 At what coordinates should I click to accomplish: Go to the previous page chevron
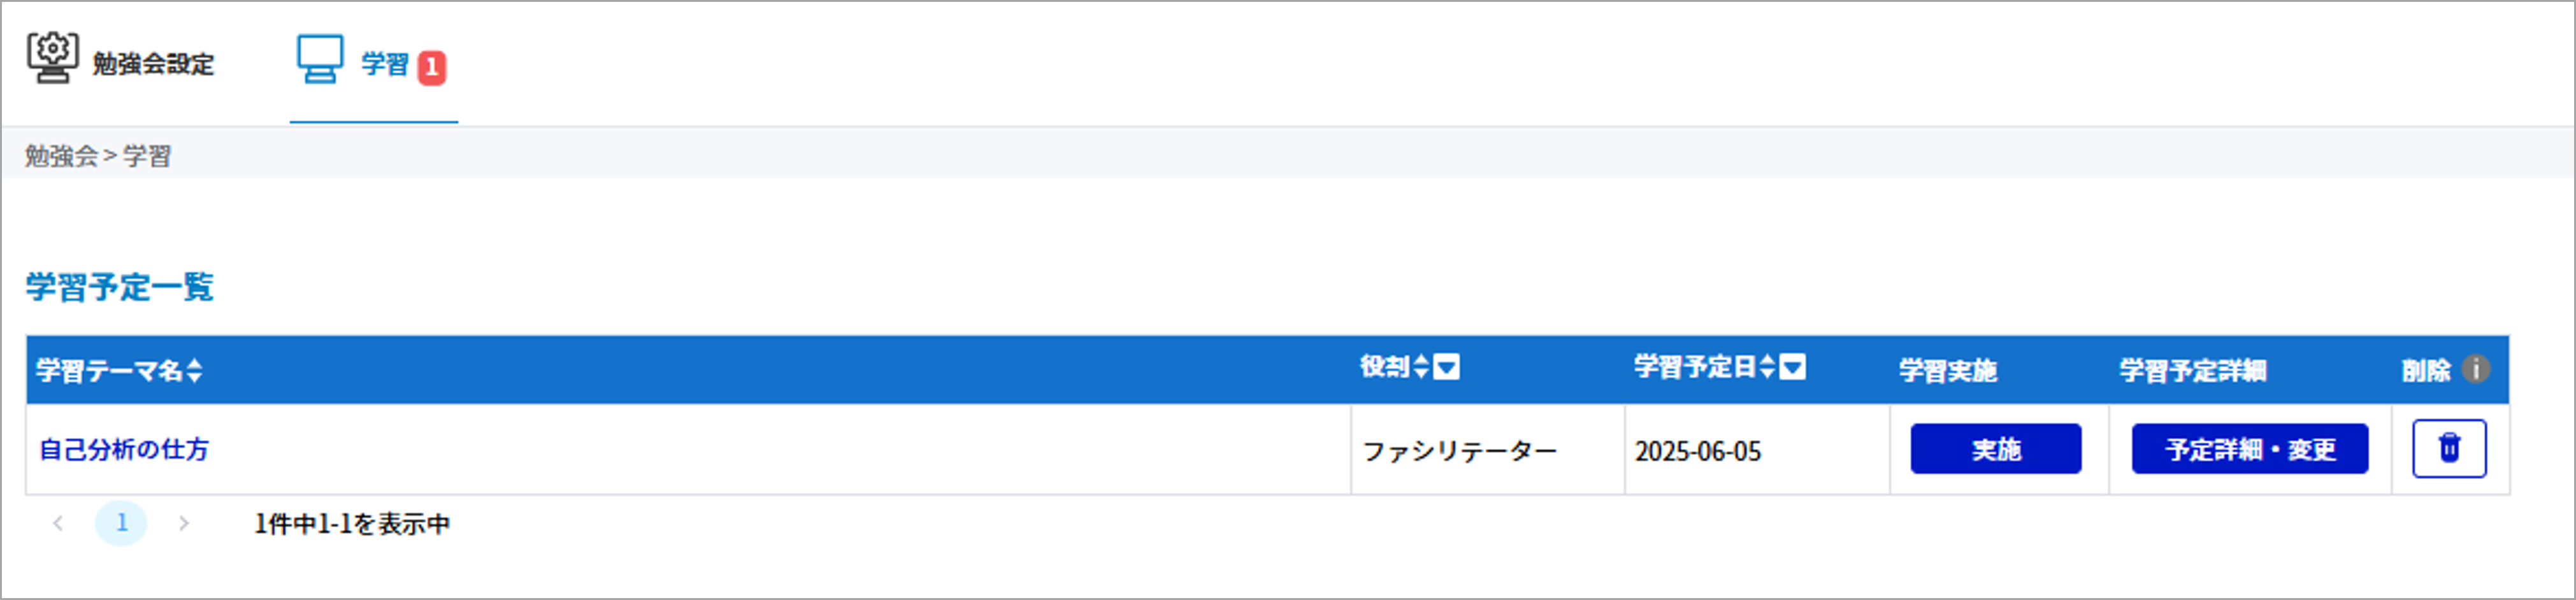[58, 523]
